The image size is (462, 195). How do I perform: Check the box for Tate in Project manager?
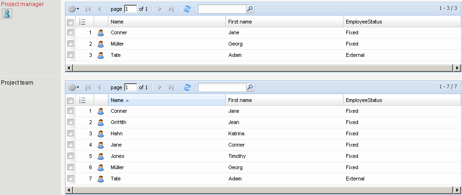click(x=70, y=55)
